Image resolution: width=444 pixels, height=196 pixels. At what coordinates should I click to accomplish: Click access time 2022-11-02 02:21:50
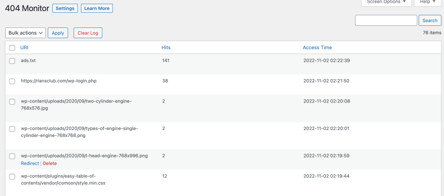click(x=326, y=81)
